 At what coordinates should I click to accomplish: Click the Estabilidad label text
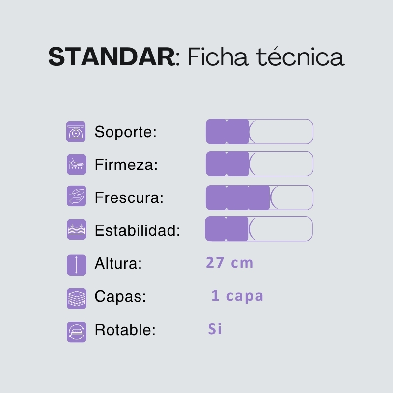point(137,230)
